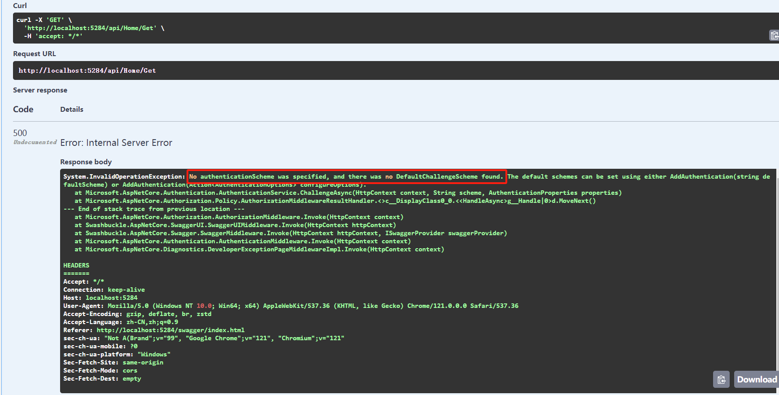Click the 'Host: localhost:5284' header line
Screen dimensions: 779x395
coord(100,298)
